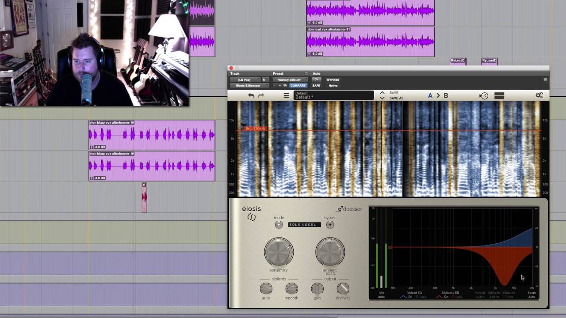Click Sibilants EQ red curve icon
This screenshot has height=318, width=566.
click(x=440, y=297)
